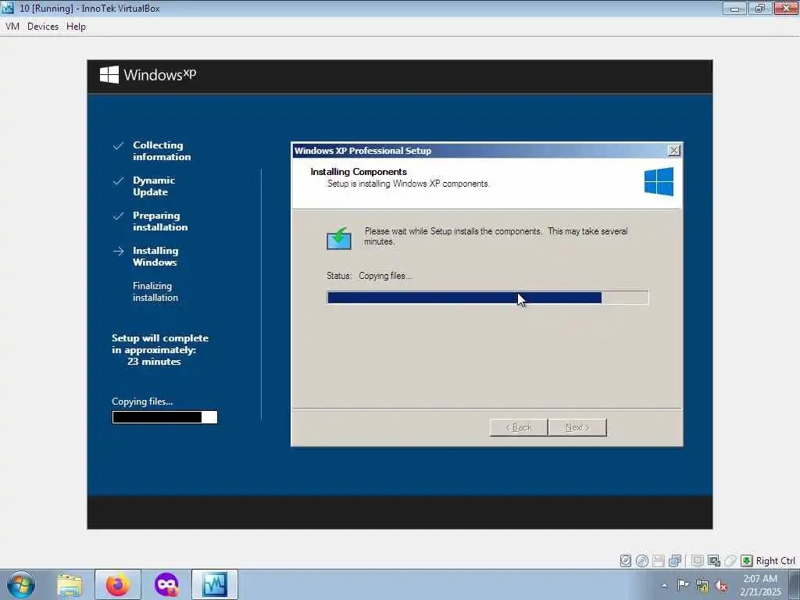Image resolution: width=800 pixels, height=600 pixels.
Task: Minimize the VirtualBox window
Action: coord(734,8)
